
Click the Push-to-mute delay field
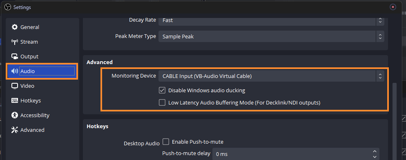pos(296,154)
